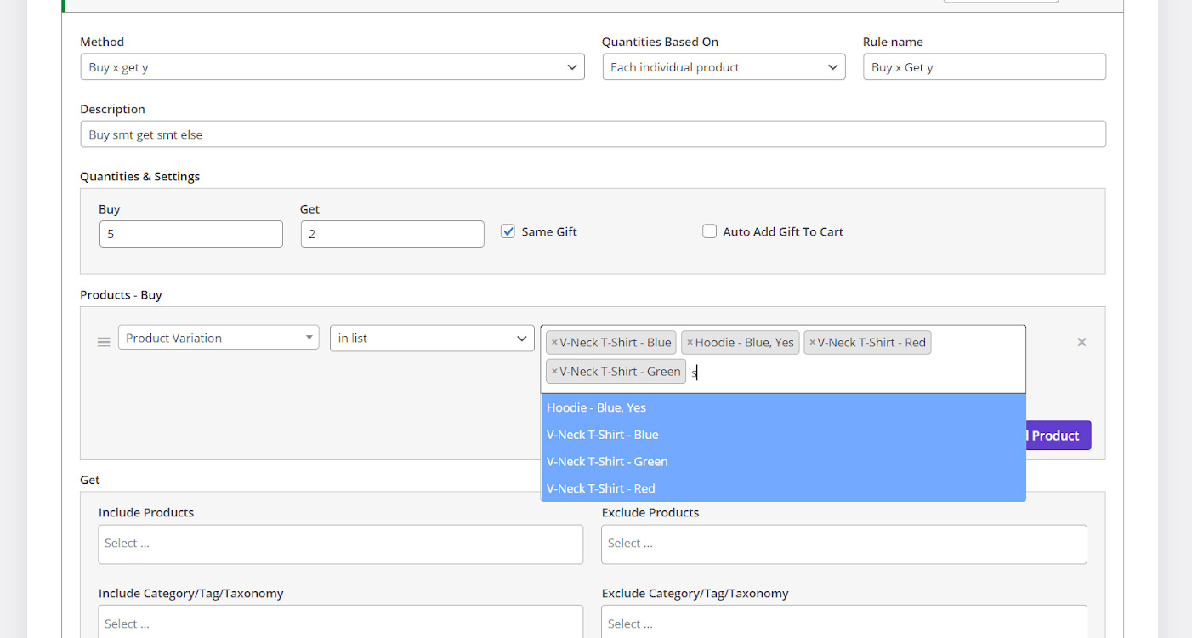1192x638 pixels.
Task: Choose 'V-Neck T-Shirt - Green' from suggestions
Action: point(783,462)
